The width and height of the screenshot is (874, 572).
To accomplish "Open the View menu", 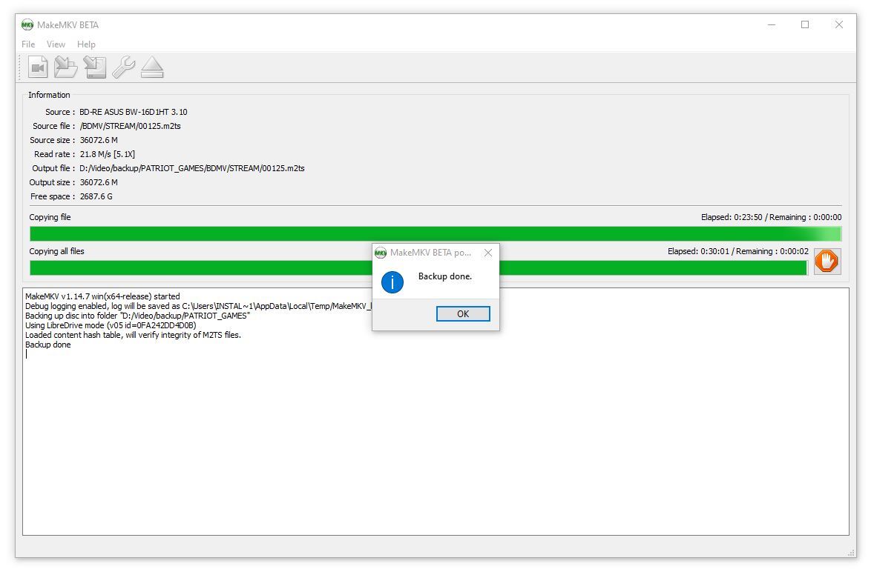I will 56,44.
